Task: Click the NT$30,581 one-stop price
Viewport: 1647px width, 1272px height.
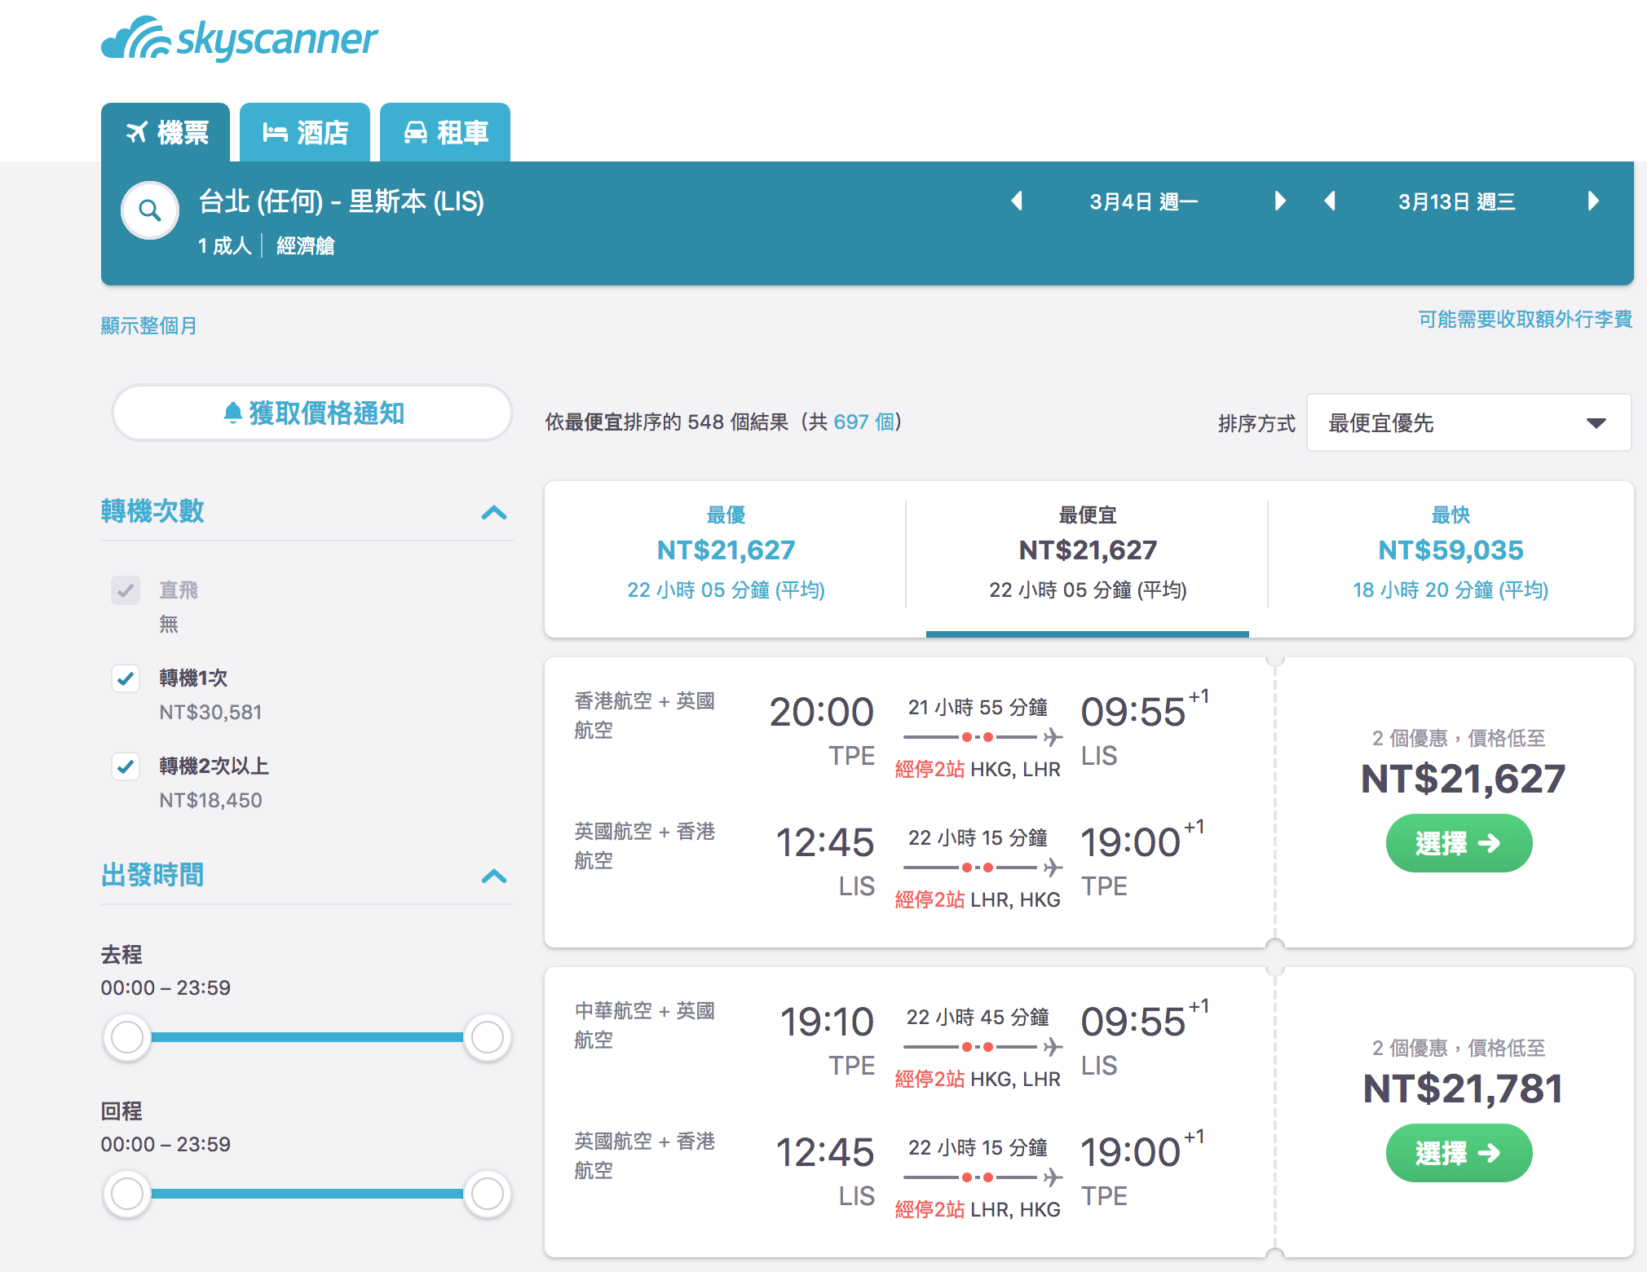Action: pos(210,712)
